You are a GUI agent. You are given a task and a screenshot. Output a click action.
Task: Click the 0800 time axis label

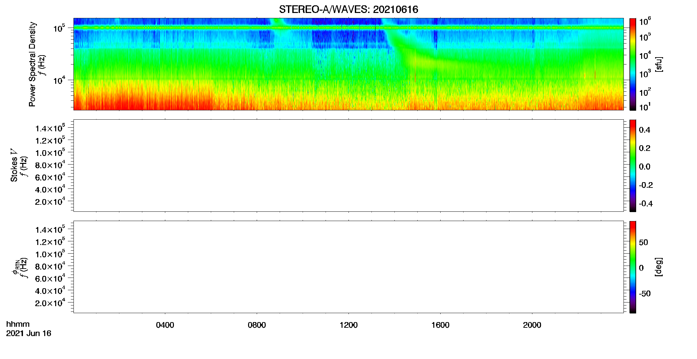(x=257, y=325)
